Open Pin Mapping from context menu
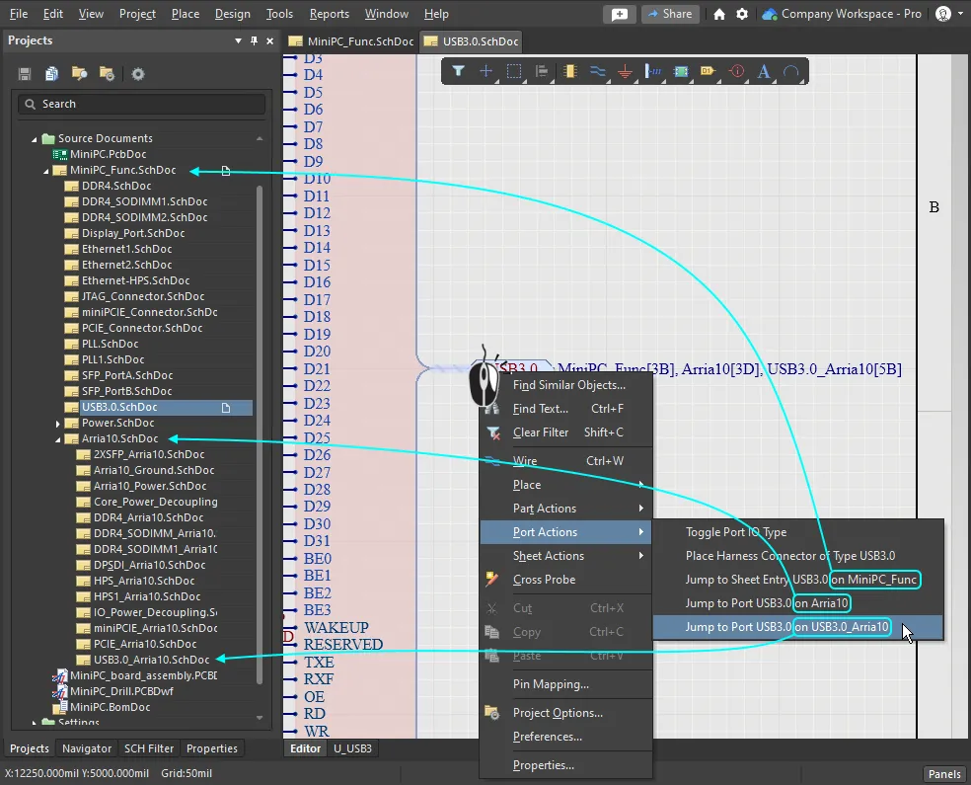This screenshot has width=971, height=785. pos(566,684)
